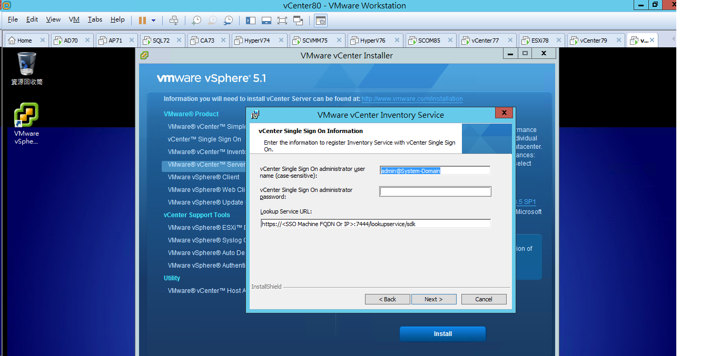
Task: Cancel the Inventory Service setup dialog
Action: (x=484, y=299)
